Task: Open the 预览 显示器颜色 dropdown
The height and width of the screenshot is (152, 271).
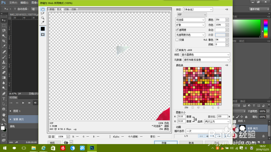Action: click(205, 55)
